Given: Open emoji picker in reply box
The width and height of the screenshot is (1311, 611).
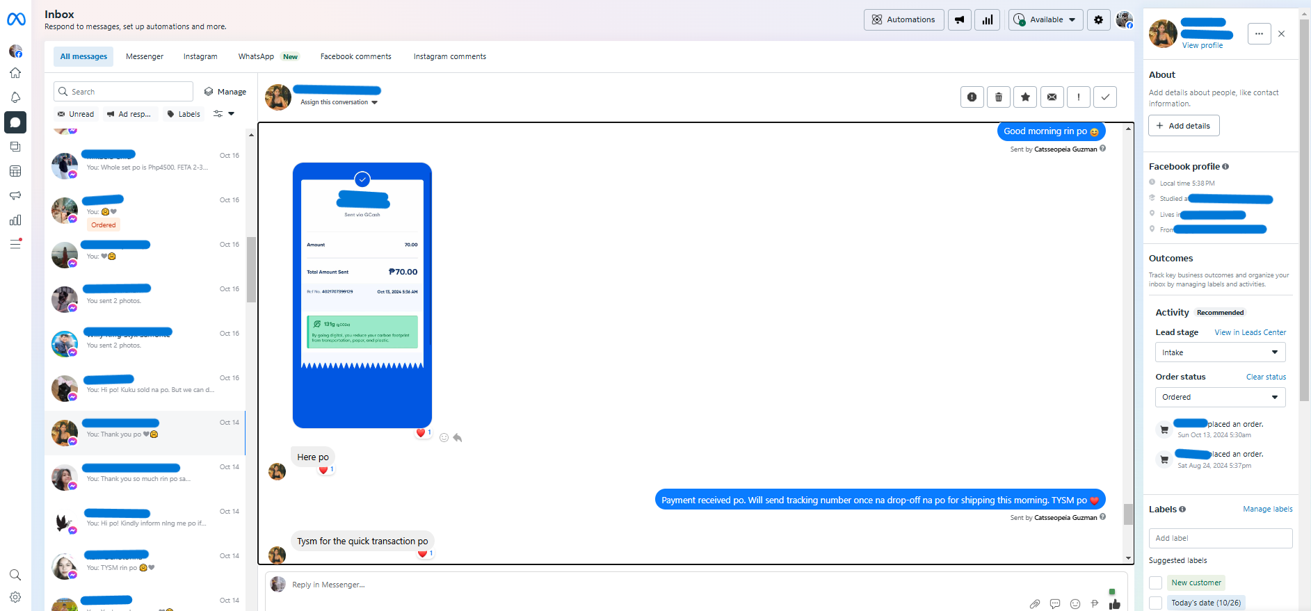Looking at the screenshot, I should [x=1075, y=604].
